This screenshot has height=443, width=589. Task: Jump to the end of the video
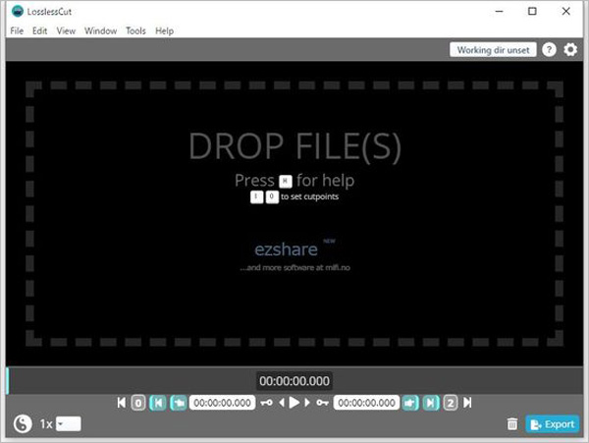point(467,403)
